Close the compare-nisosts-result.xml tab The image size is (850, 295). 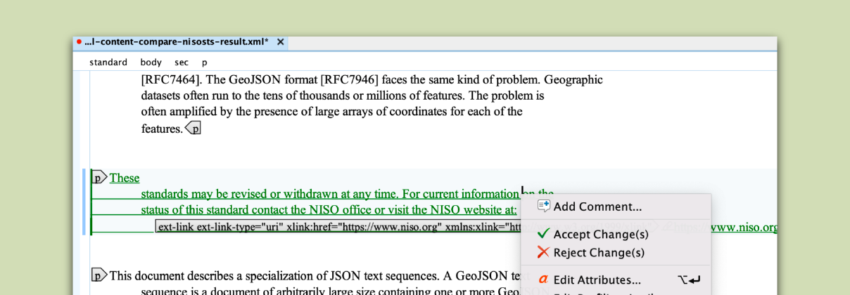pos(280,42)
